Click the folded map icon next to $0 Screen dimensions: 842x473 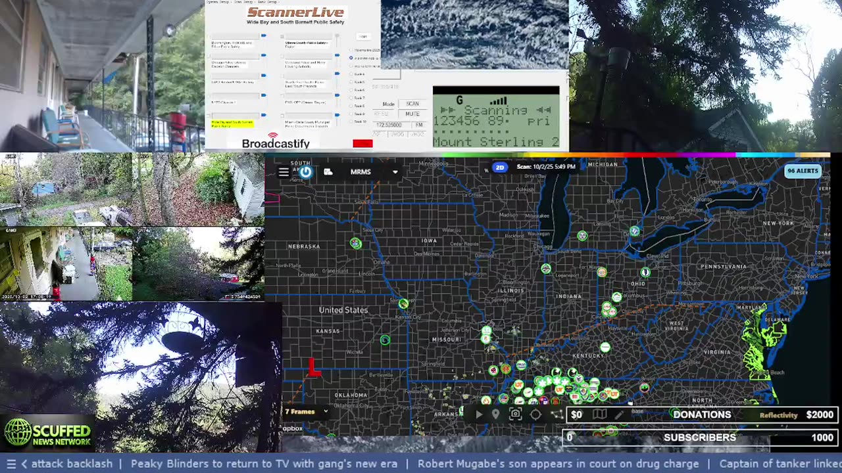point(600,414)
